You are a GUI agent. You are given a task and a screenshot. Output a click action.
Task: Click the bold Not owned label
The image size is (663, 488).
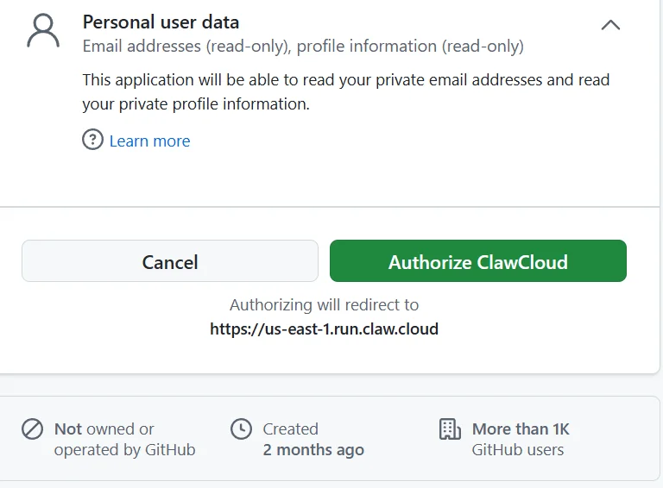click(67, 429)
